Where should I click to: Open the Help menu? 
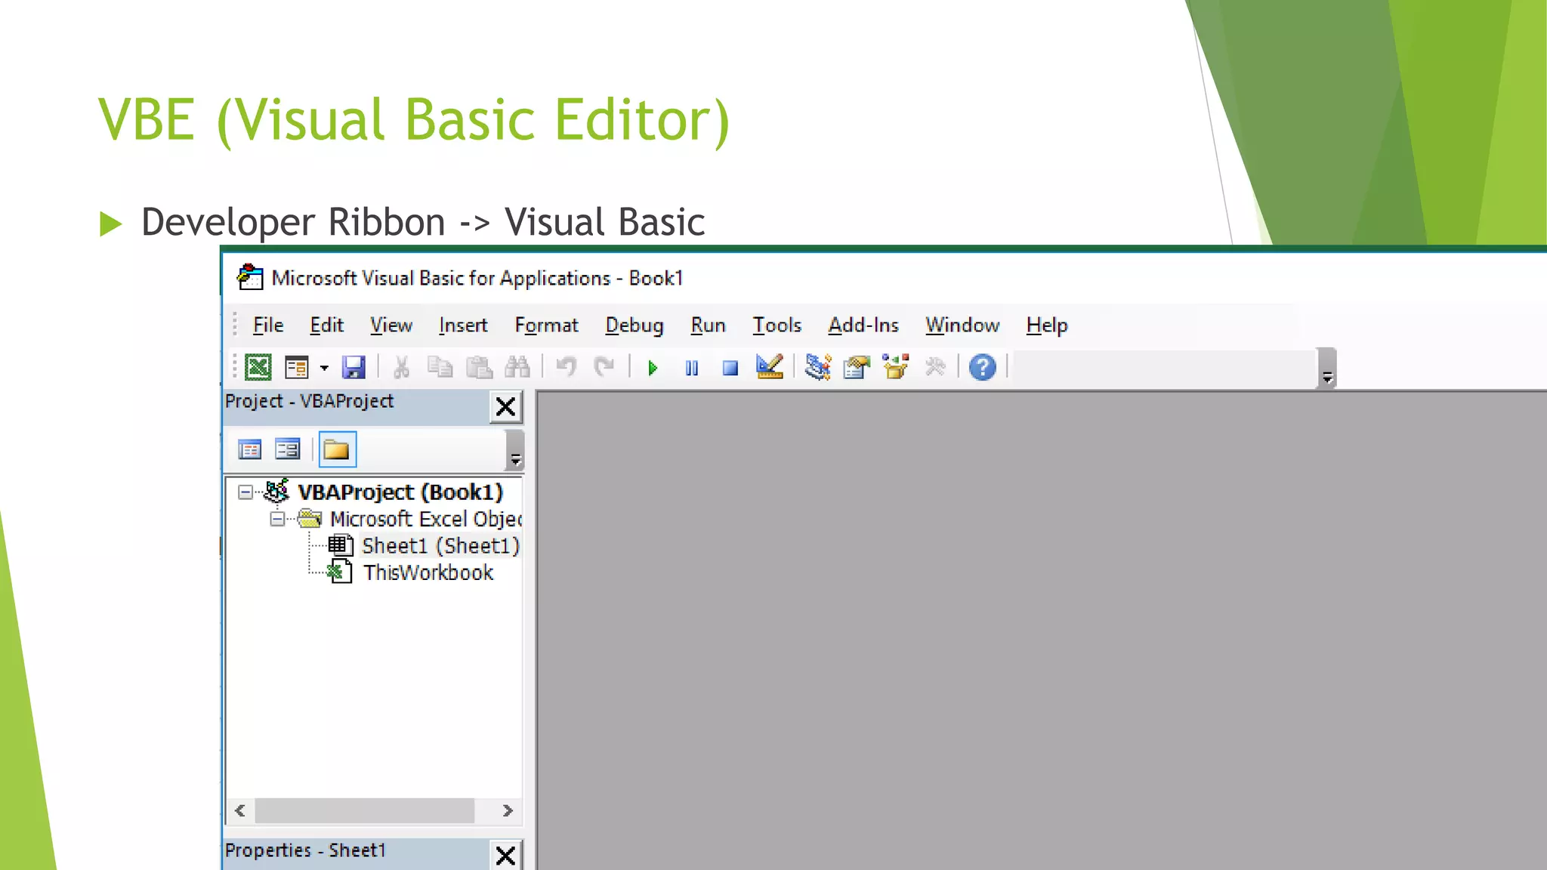pyautogui.click(x=1047, y=325)
